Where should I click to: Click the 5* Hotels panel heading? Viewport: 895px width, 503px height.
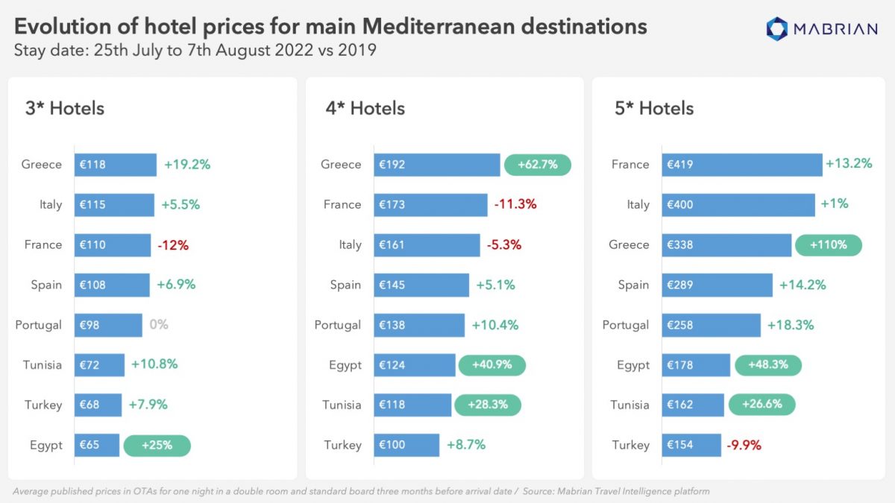click(x=654, y=108)
